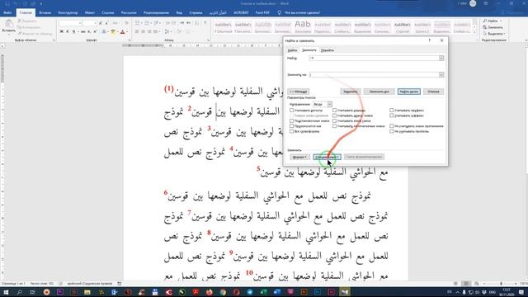
Task: Check the 'Учитывать префикс' option
Action: (x=391, y=110)
